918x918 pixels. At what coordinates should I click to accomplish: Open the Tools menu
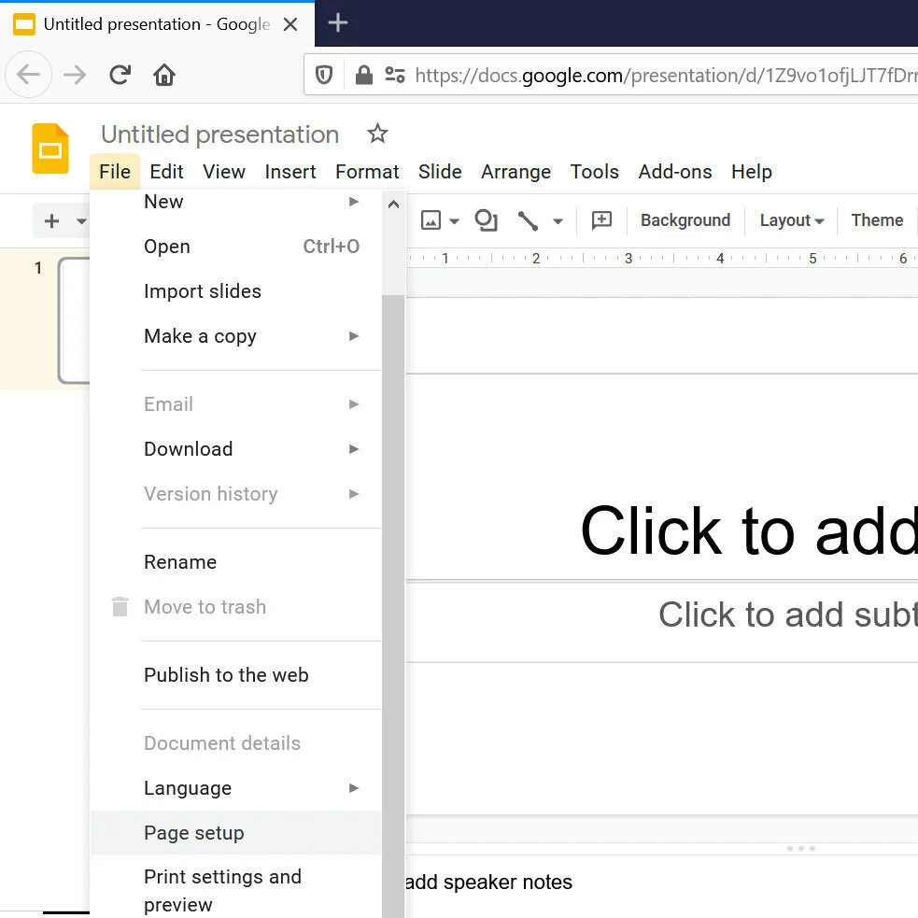[594, 172]
